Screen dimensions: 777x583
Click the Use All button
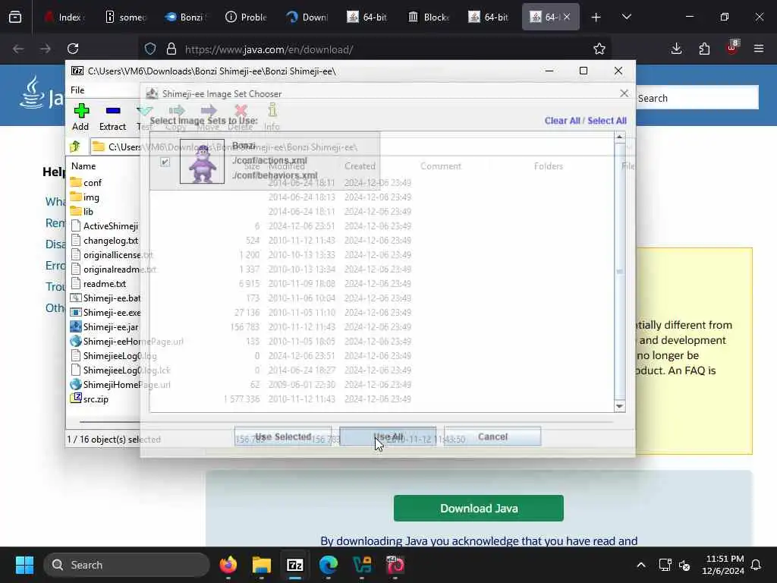(388, 436)
